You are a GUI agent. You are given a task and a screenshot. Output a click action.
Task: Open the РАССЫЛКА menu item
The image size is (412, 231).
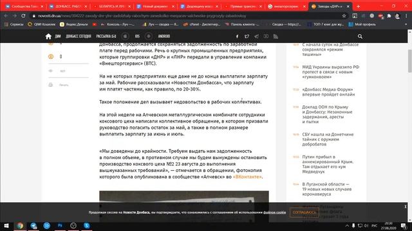tap(106, 37)
